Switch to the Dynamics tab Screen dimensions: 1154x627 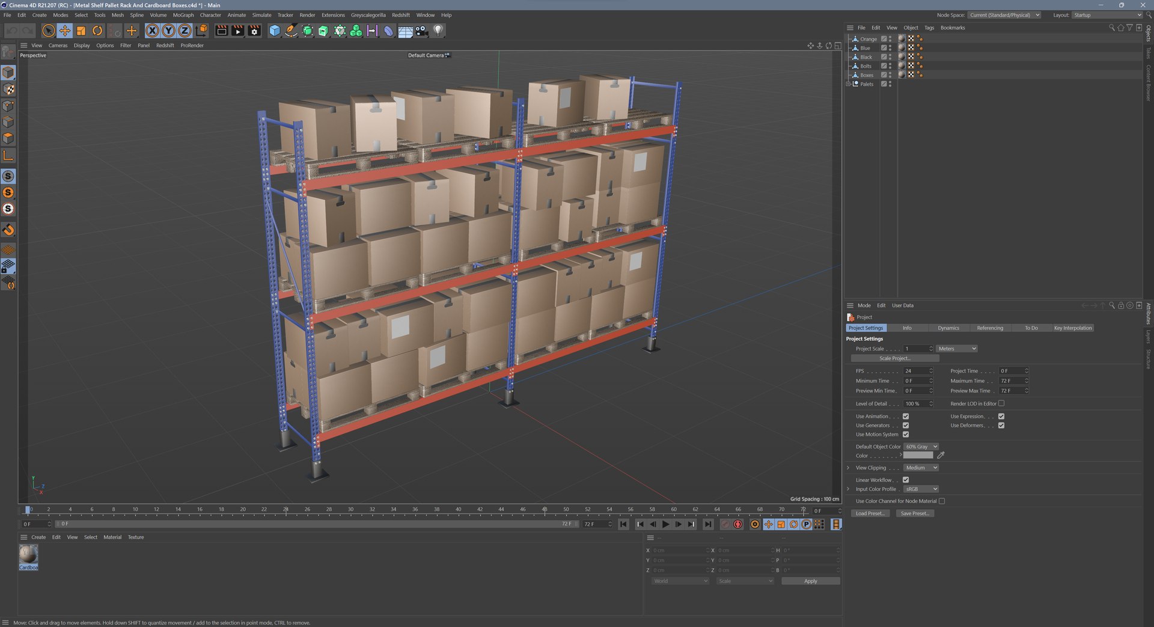[948, 328]
